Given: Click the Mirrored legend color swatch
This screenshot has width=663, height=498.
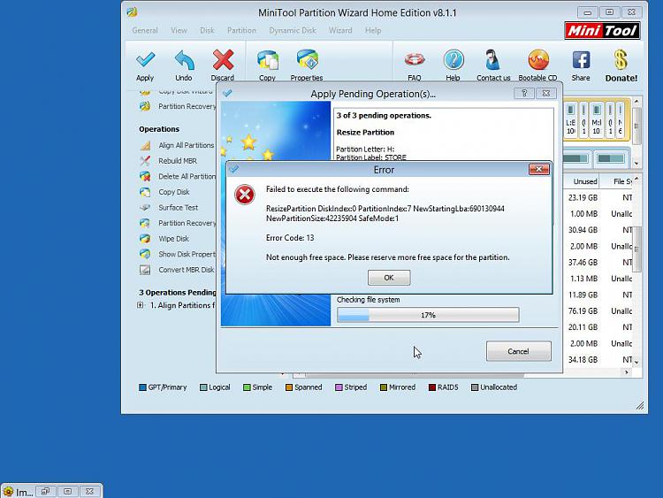Looking at the screenshot, I should (384, 387).
